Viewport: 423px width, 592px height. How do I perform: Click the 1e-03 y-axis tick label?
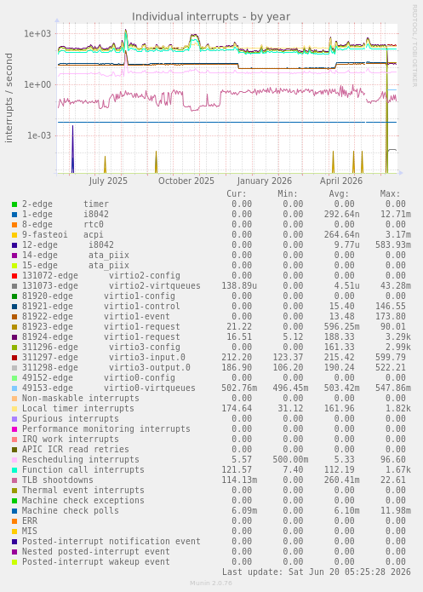pos(38,135)
